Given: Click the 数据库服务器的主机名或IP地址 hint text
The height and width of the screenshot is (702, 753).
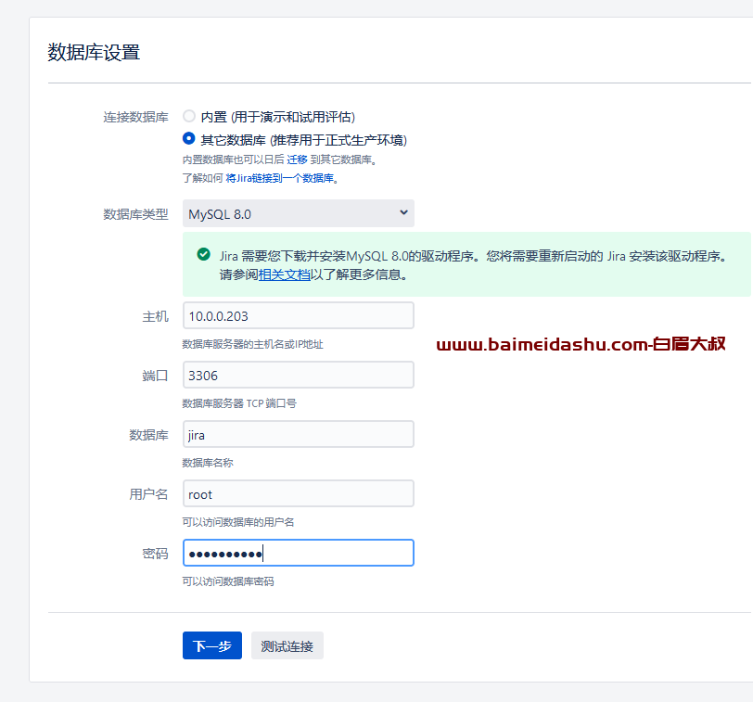Looking at the screenshot, I should coord(252,344).
